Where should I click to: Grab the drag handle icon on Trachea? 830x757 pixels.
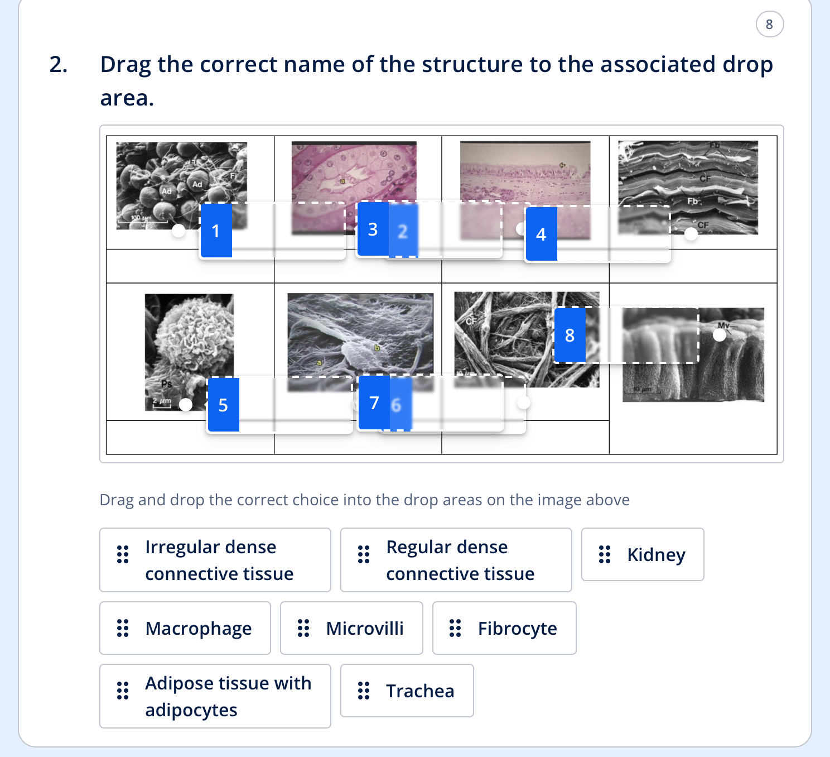(364, 691)
